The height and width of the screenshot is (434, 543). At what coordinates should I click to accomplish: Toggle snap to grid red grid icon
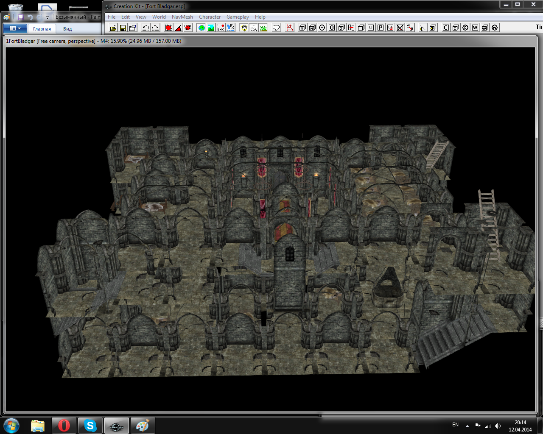pos(168,28)
